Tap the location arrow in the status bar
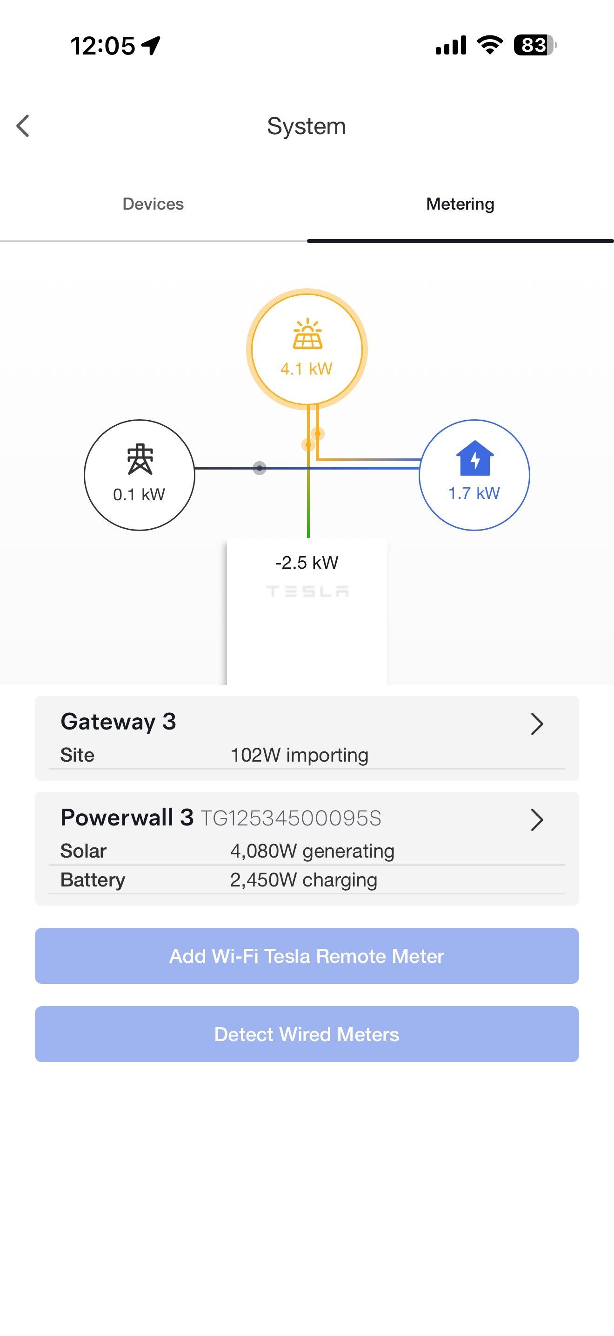The image size is (614, 1336). pyautogui.click(x=150, y=45)
